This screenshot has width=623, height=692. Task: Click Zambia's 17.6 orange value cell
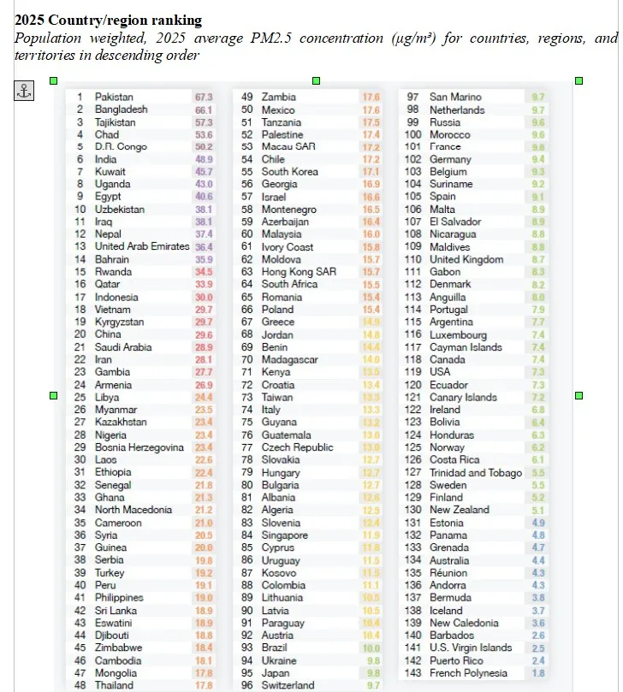point(371,98)
